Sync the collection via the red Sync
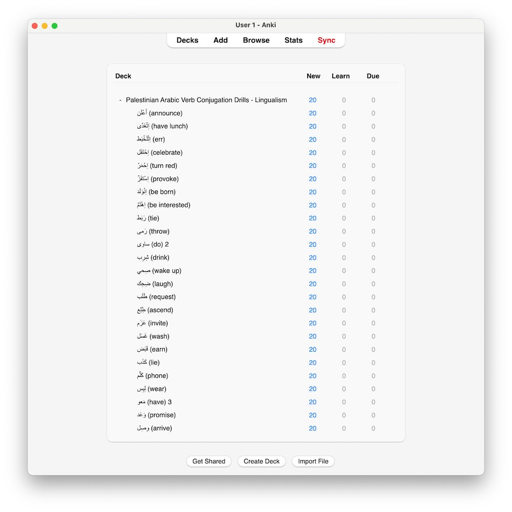This screenshot has width=512, height=512. pyautogui.click(x=326, y=40)
